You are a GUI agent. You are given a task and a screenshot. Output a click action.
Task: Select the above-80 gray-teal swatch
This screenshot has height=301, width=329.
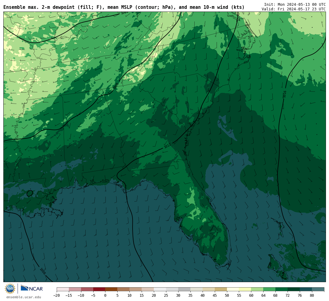point(318,289)
